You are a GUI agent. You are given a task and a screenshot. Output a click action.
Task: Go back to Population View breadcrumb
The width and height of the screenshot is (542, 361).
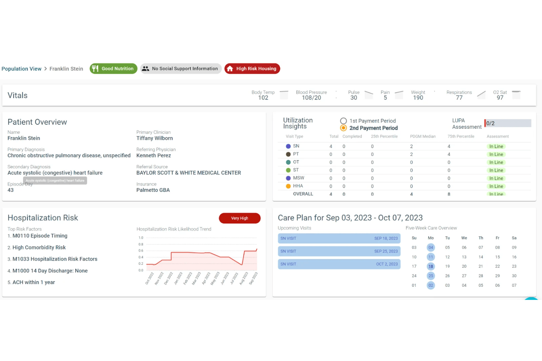click(x=21, y=69)
